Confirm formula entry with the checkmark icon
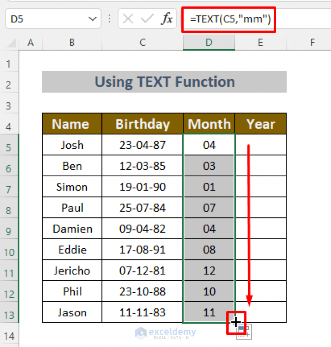 point(147,19)
